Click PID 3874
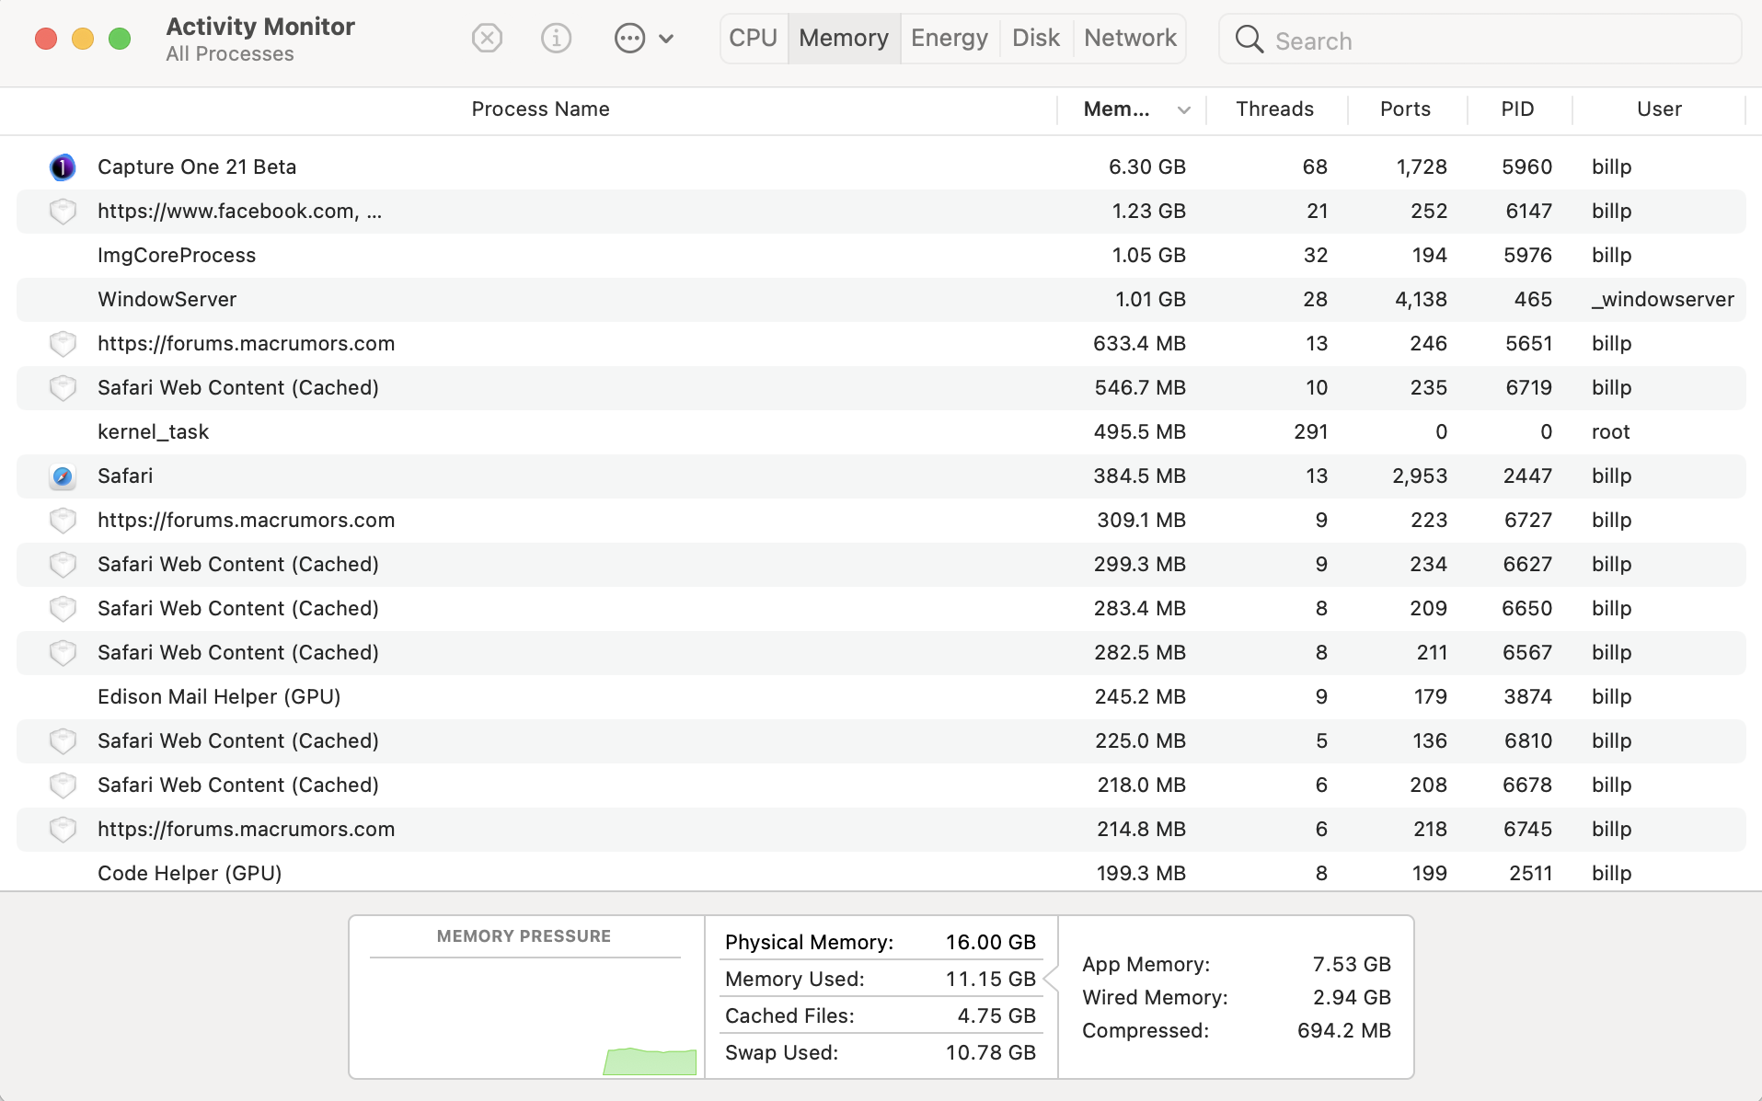 click(x=1527, y=697)
